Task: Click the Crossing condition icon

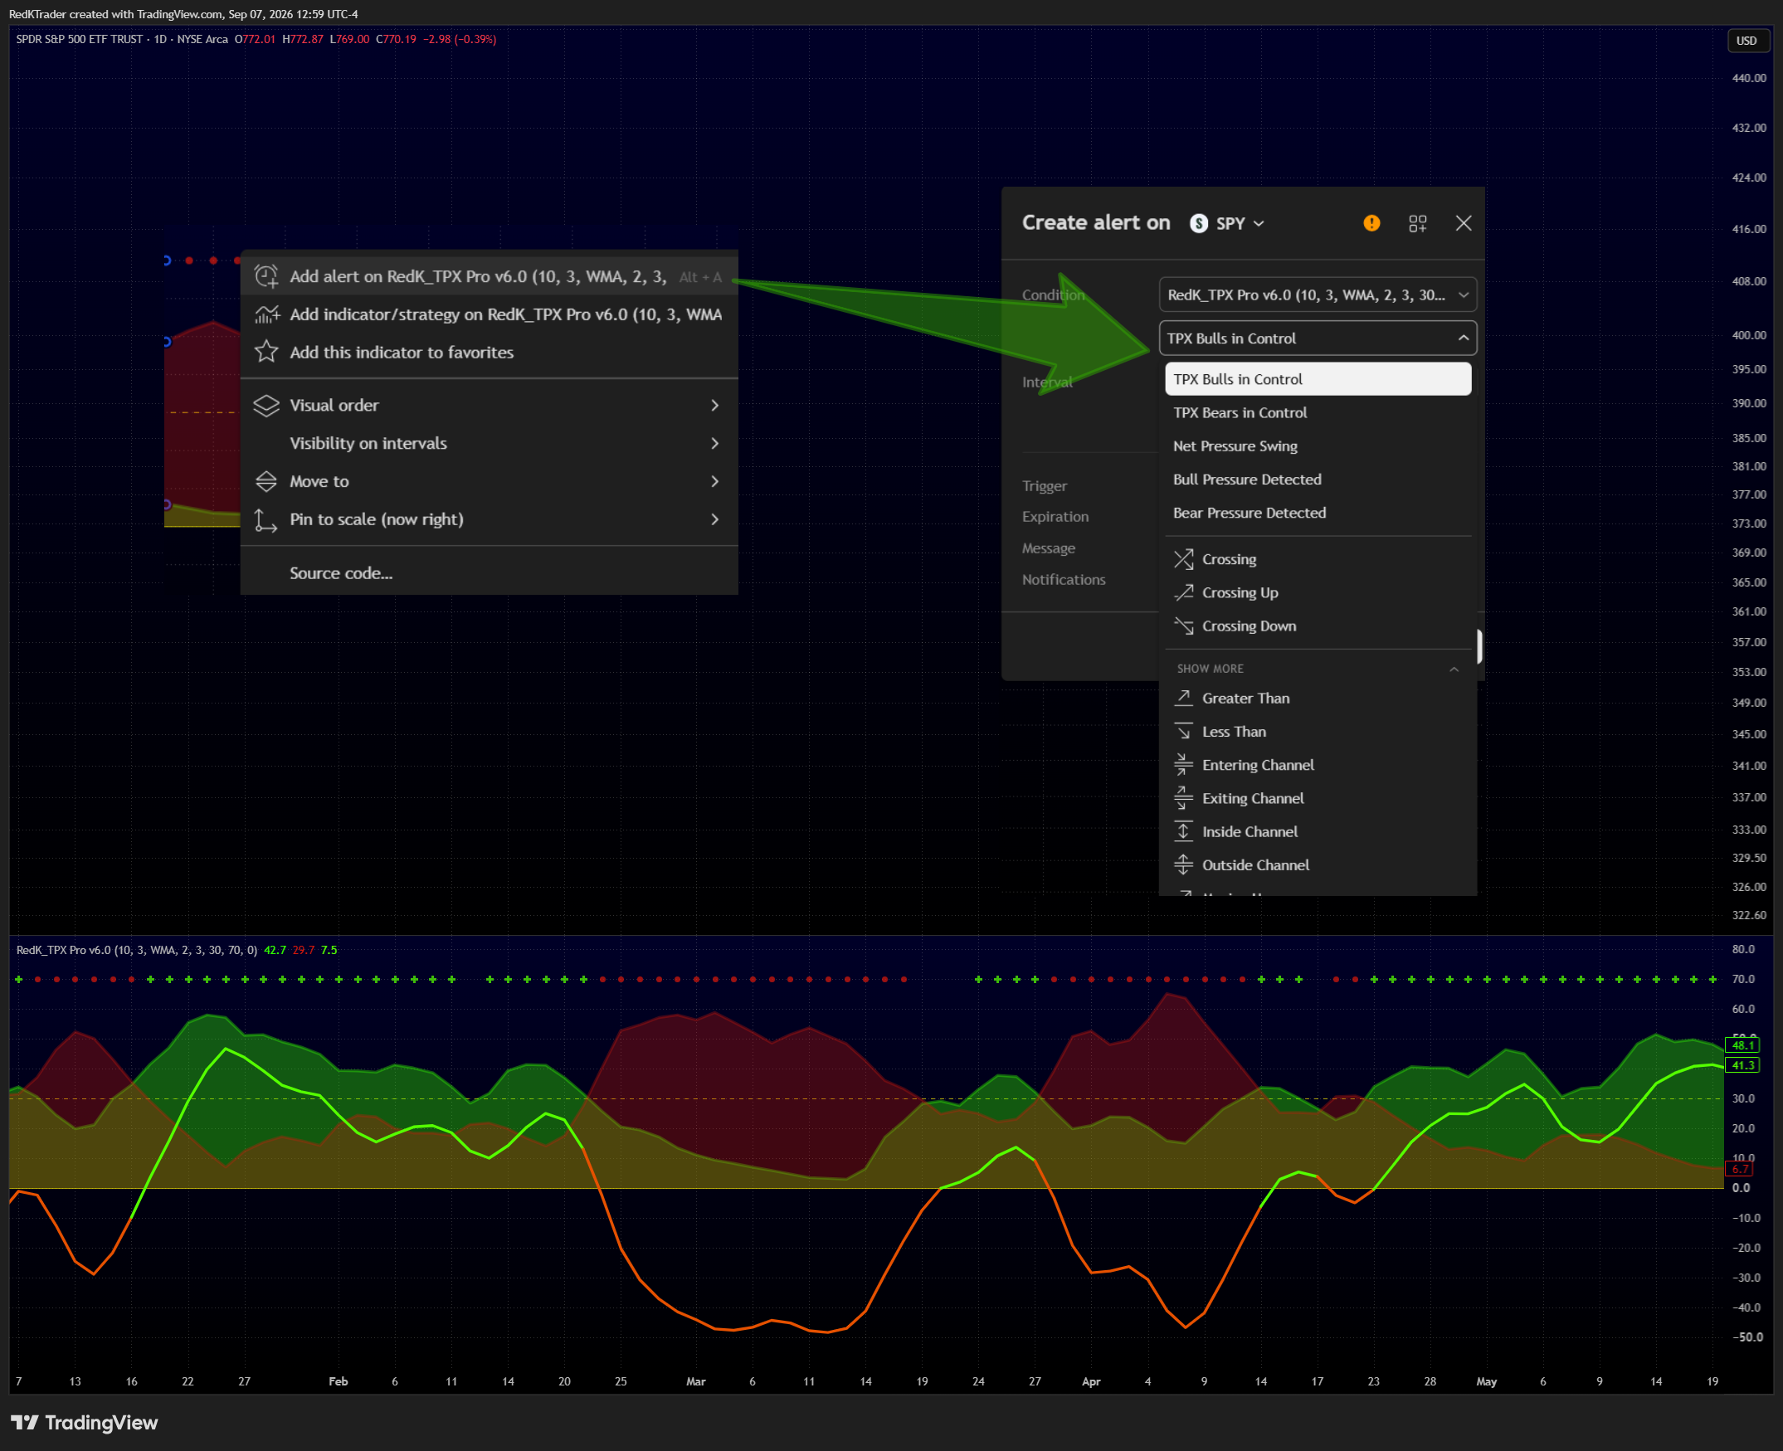Action: tap(1183, 559)
